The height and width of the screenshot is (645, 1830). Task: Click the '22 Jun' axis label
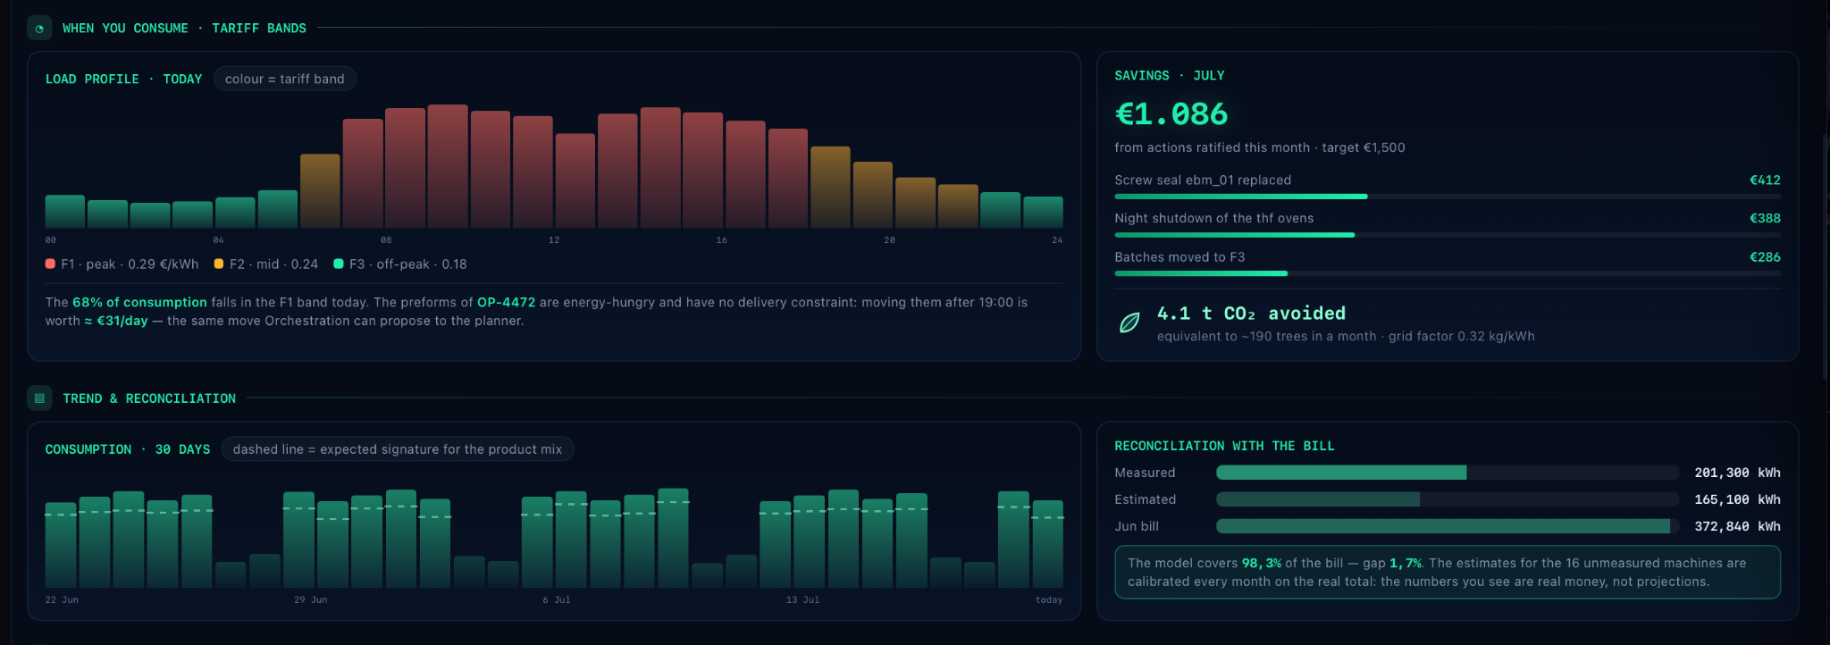tap(62, 599)
